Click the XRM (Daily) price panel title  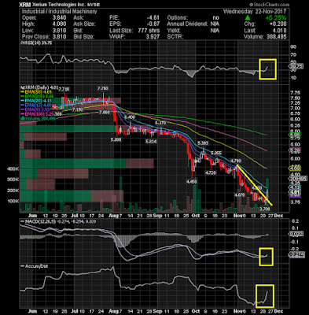coord(39,87)
